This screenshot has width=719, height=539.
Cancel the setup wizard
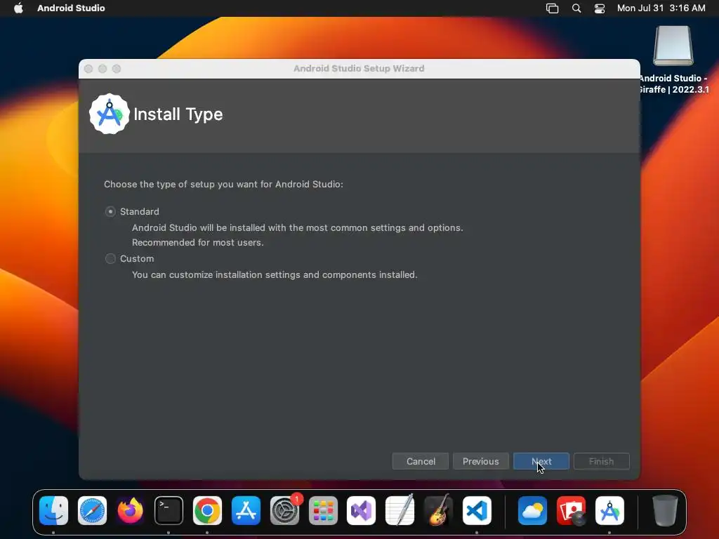pos(421,461)
